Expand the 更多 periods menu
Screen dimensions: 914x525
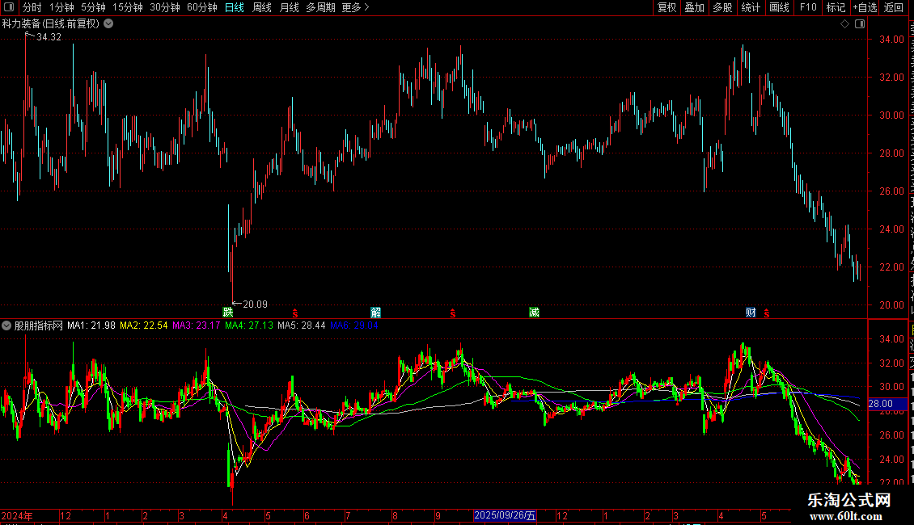click(355, 7)
